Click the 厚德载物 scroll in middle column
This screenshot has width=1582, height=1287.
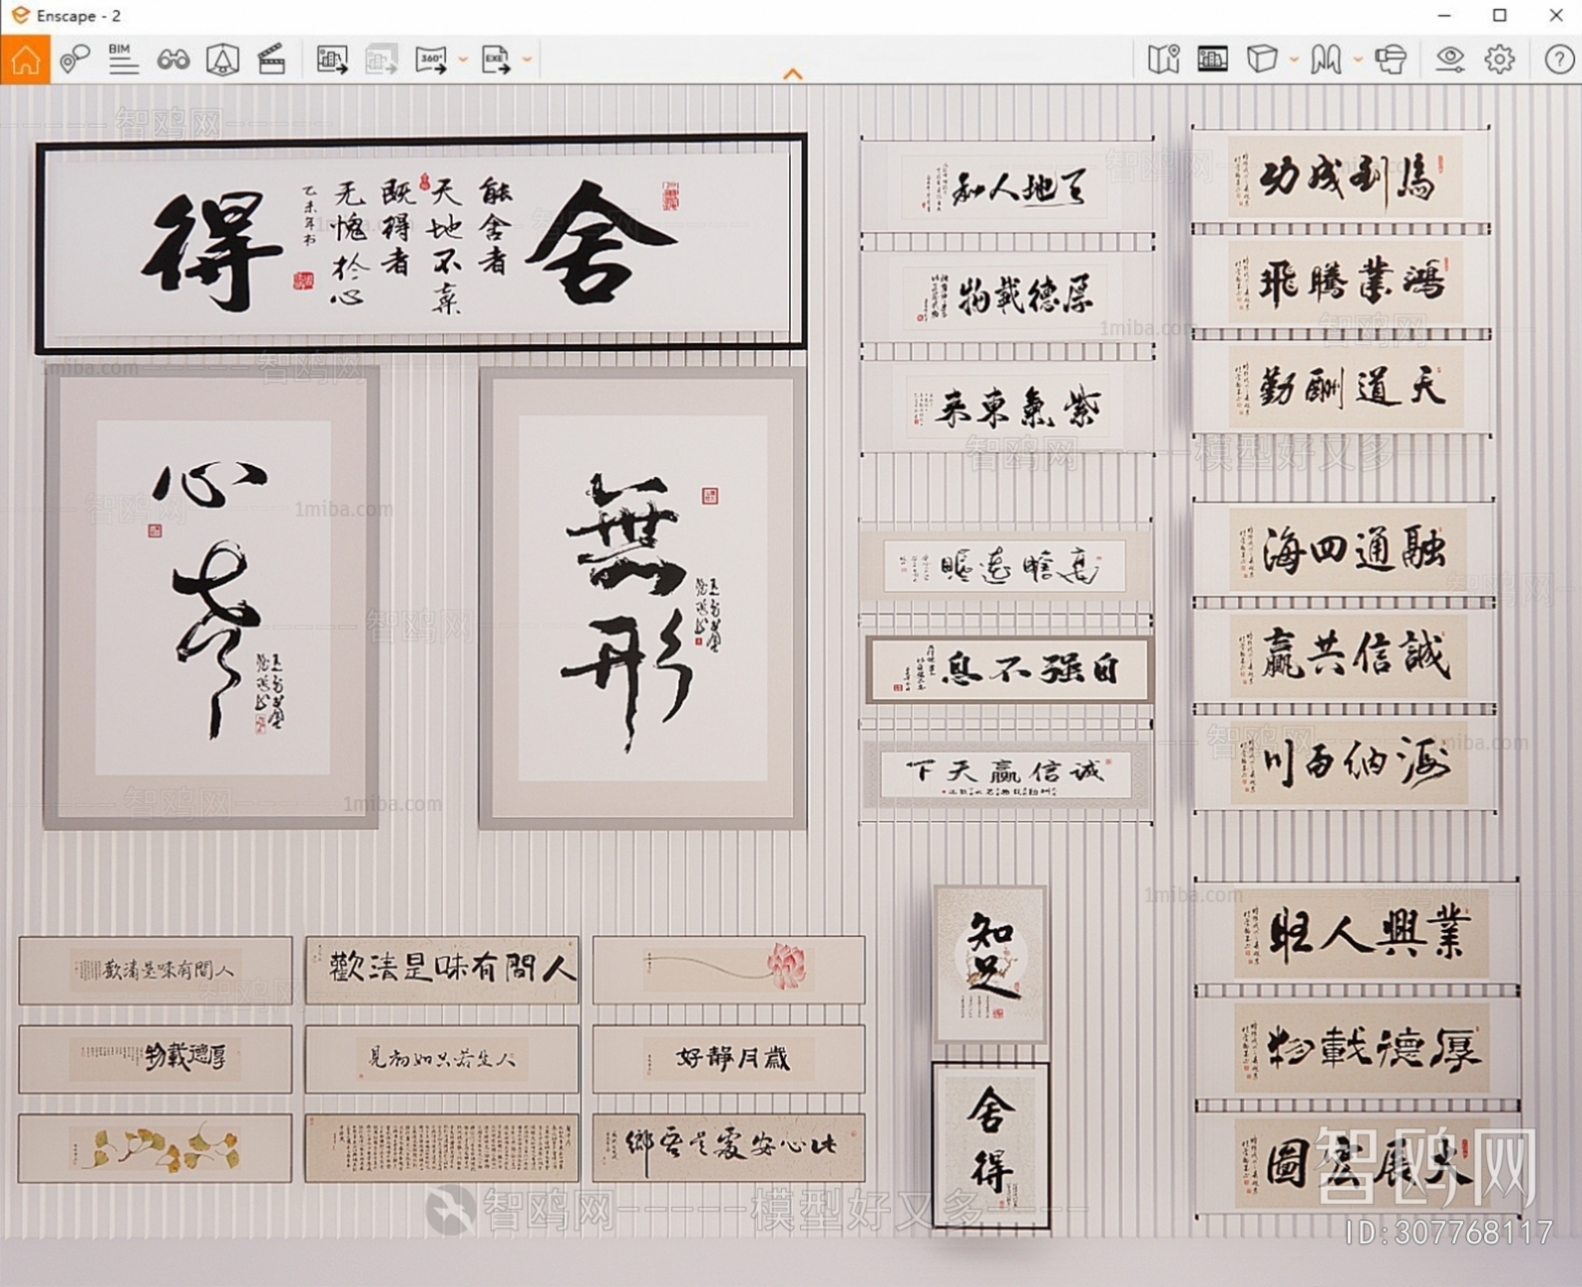tap(1005, 296)
